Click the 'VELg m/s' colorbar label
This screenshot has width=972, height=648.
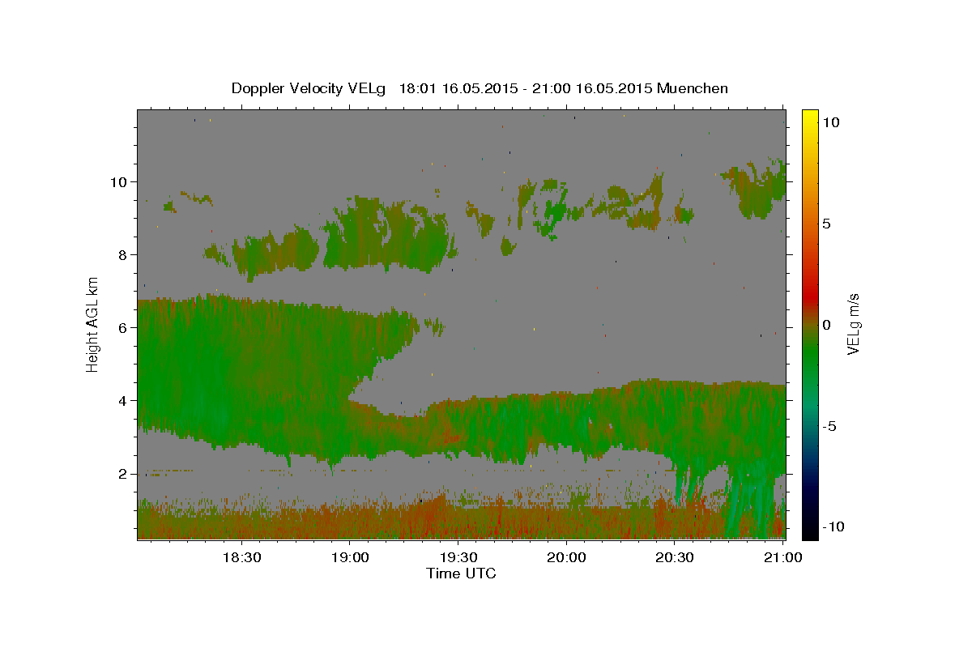click(853, 324)
